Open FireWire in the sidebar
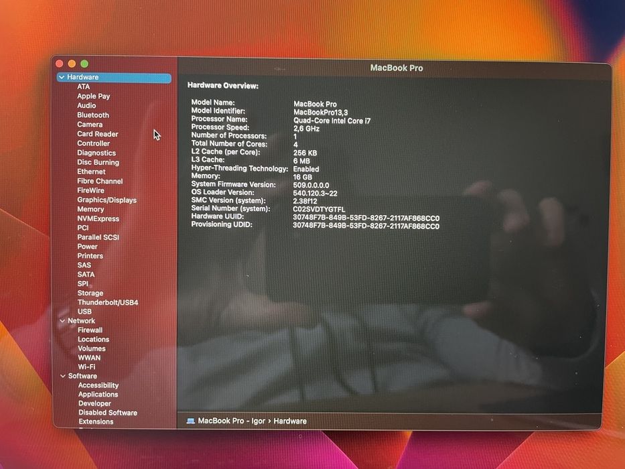Viewport: 625px width, 469px height. pos(90,190)
